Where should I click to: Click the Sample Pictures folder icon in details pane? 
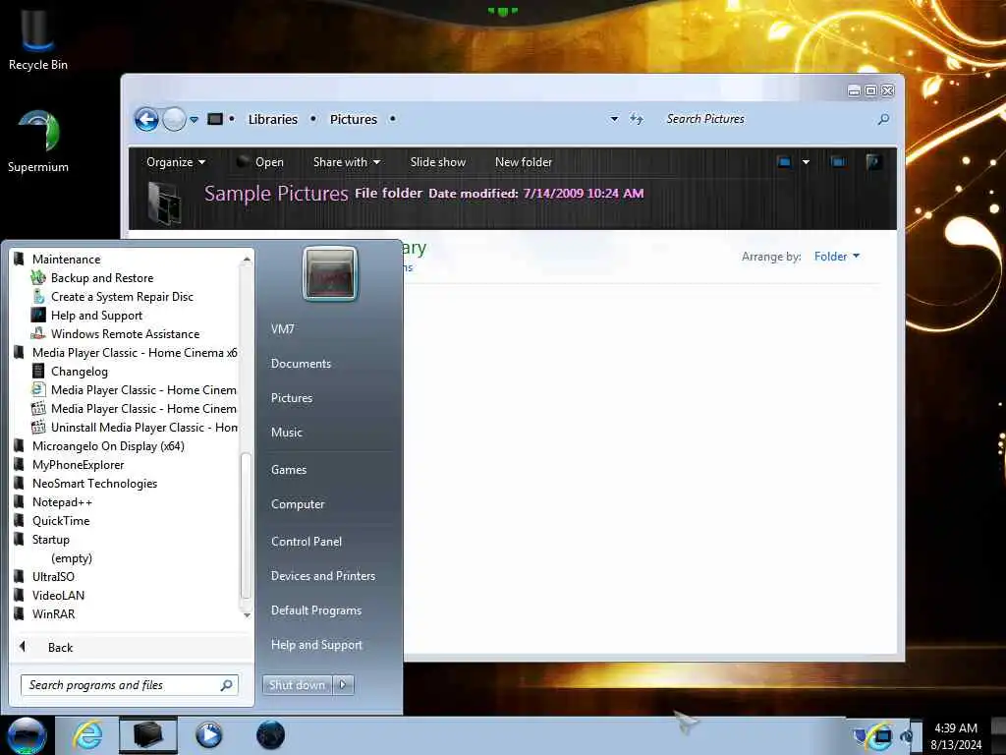[x=164, y=203]
